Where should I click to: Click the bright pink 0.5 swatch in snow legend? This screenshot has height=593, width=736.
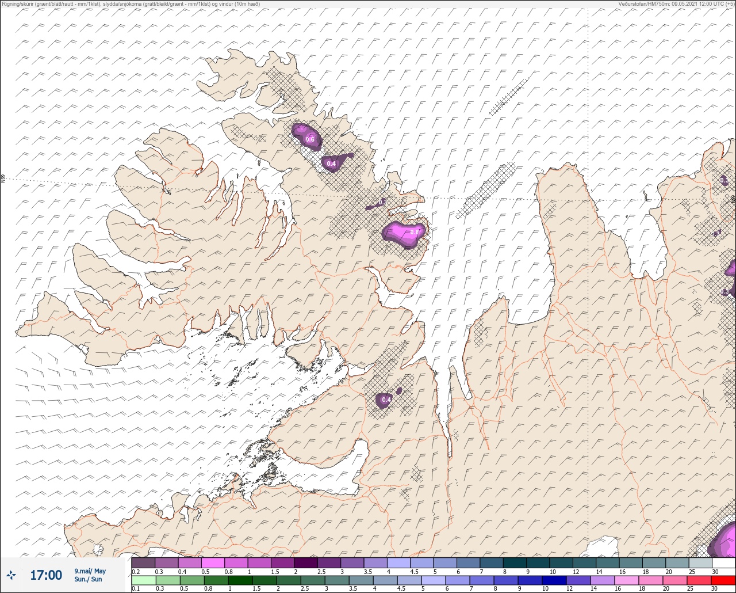coord(213,562)
